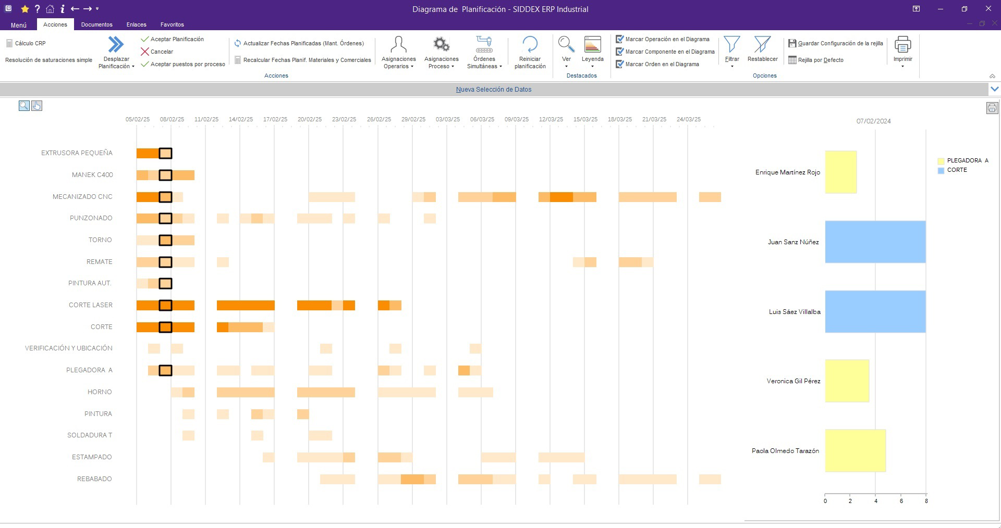Toggle Marcar Orden en el Diagrama checkbox

pyautogui.click(x=620, y=65)
